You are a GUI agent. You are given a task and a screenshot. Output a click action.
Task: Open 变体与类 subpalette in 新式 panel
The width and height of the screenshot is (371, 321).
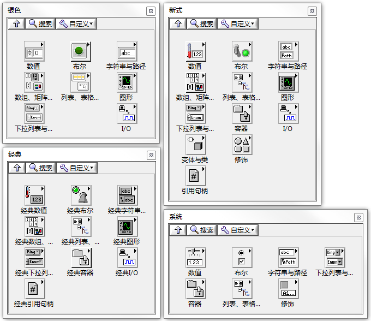tap(195, 145)
